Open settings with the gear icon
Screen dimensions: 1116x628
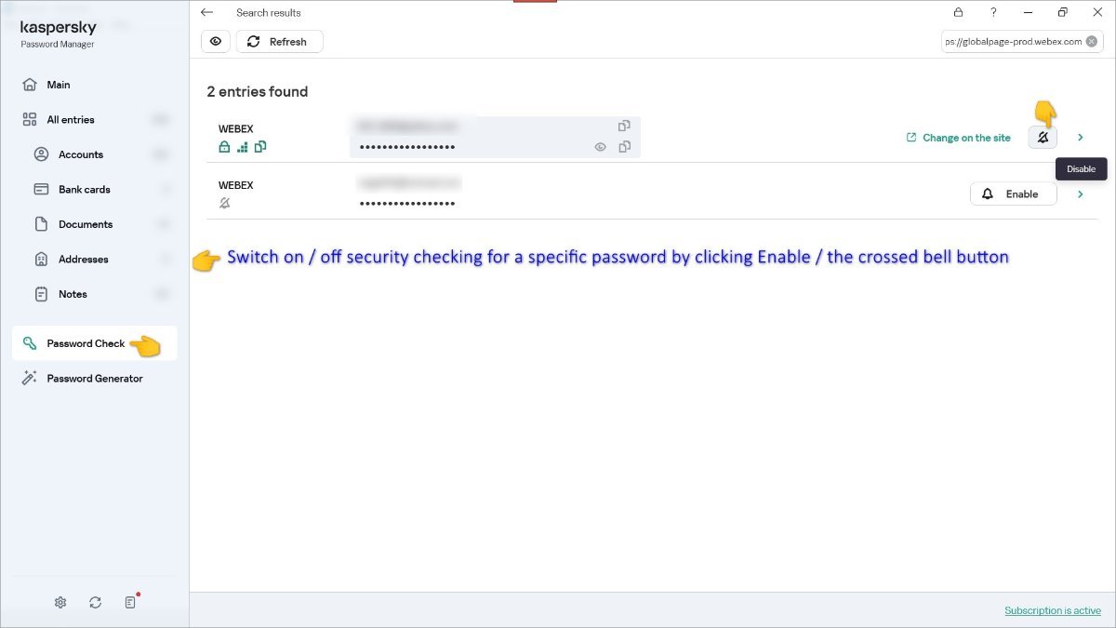60,603
